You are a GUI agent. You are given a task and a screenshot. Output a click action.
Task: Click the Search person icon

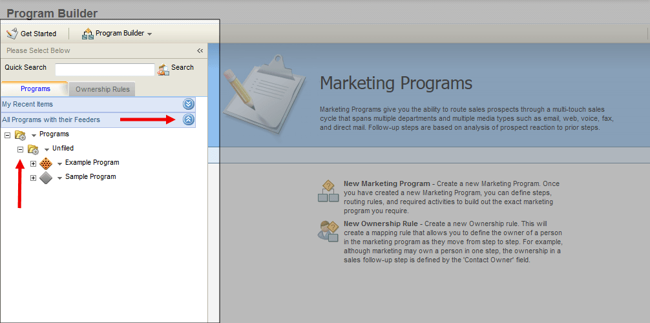coord(163,69)
